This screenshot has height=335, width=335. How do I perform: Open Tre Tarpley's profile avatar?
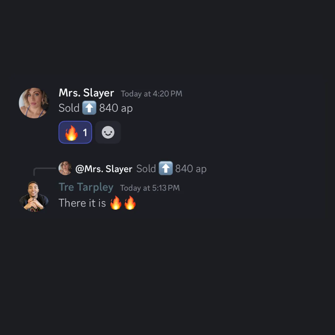[34, 196]
